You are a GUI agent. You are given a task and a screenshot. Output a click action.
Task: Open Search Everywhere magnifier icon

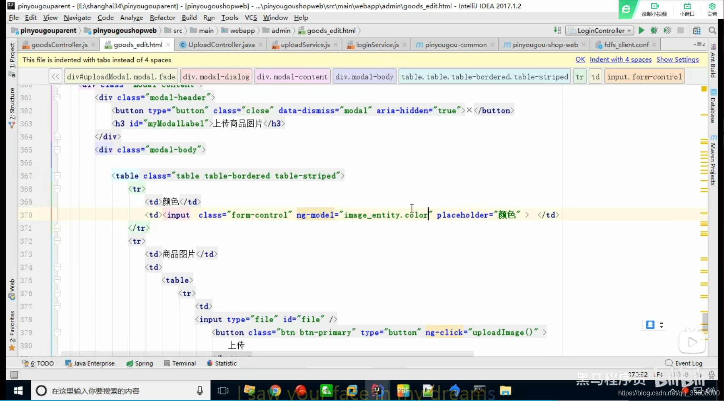coord(712,30)
